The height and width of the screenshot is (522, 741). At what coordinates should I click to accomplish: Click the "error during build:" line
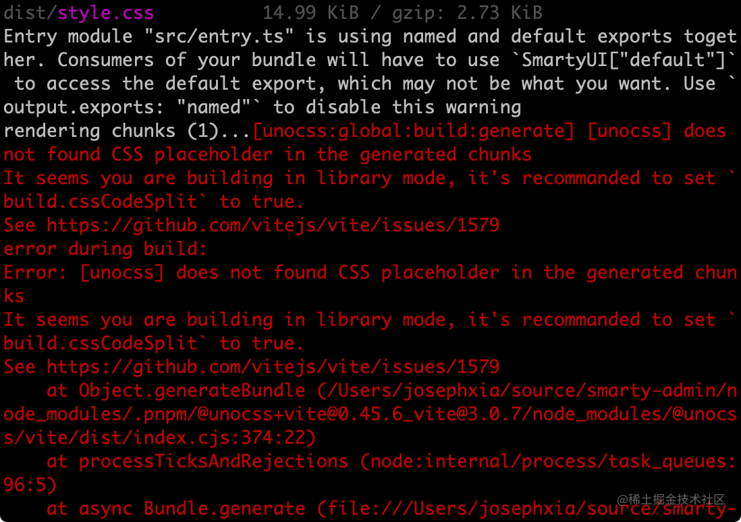[105, 249]
